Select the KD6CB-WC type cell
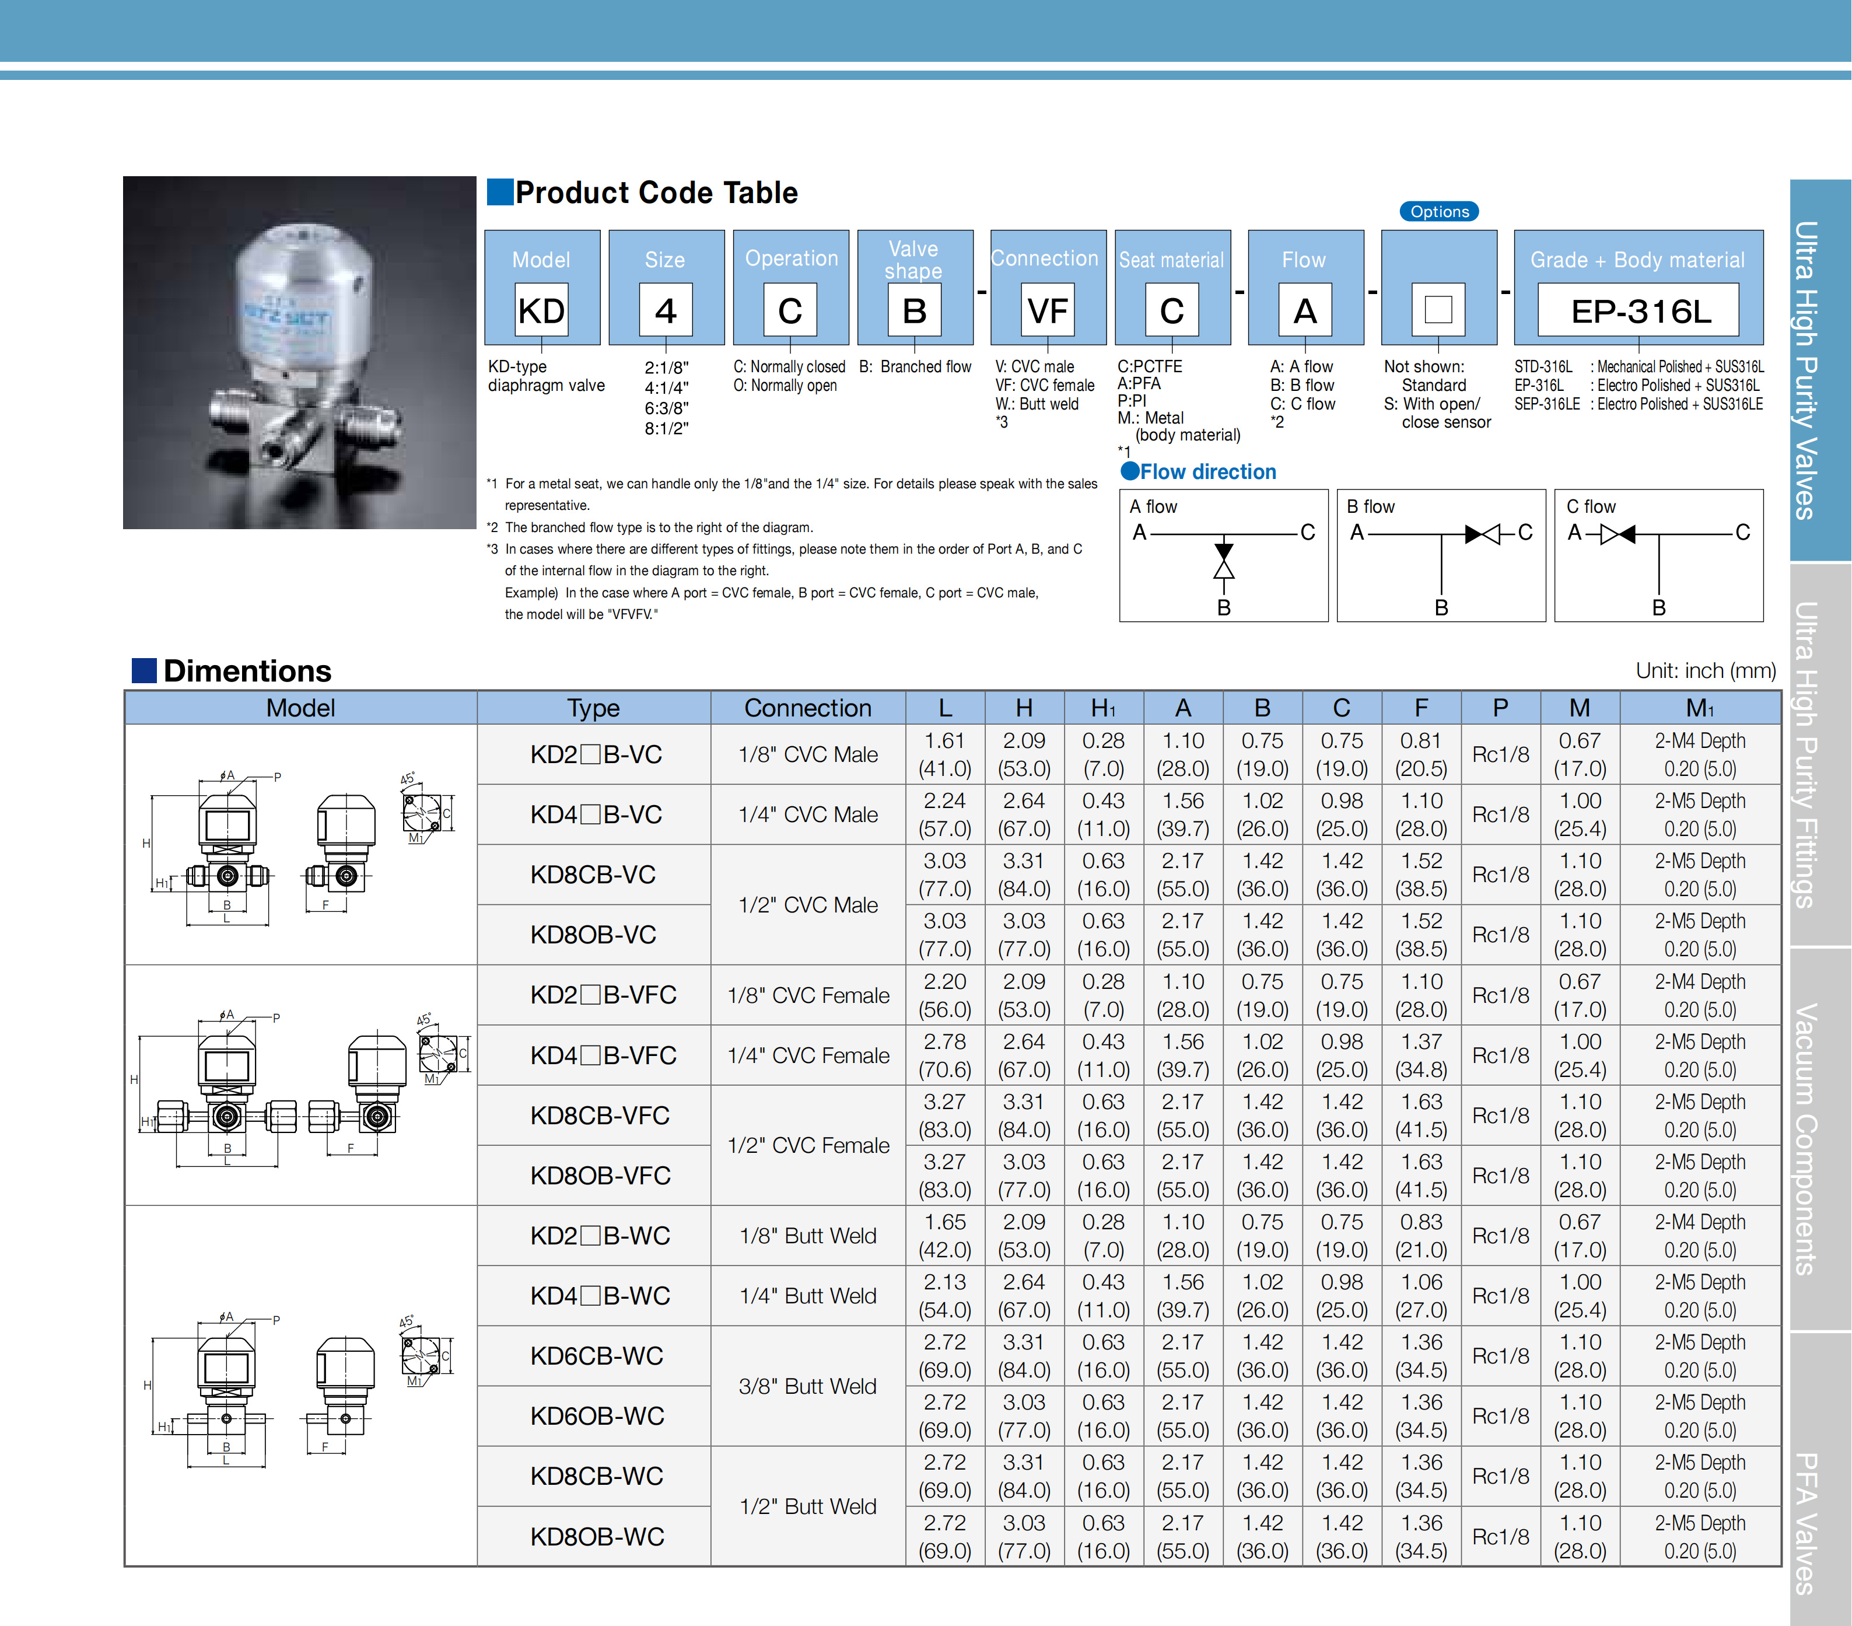Viewport: 1852px width, 1626px height. tap(593, 1356)
